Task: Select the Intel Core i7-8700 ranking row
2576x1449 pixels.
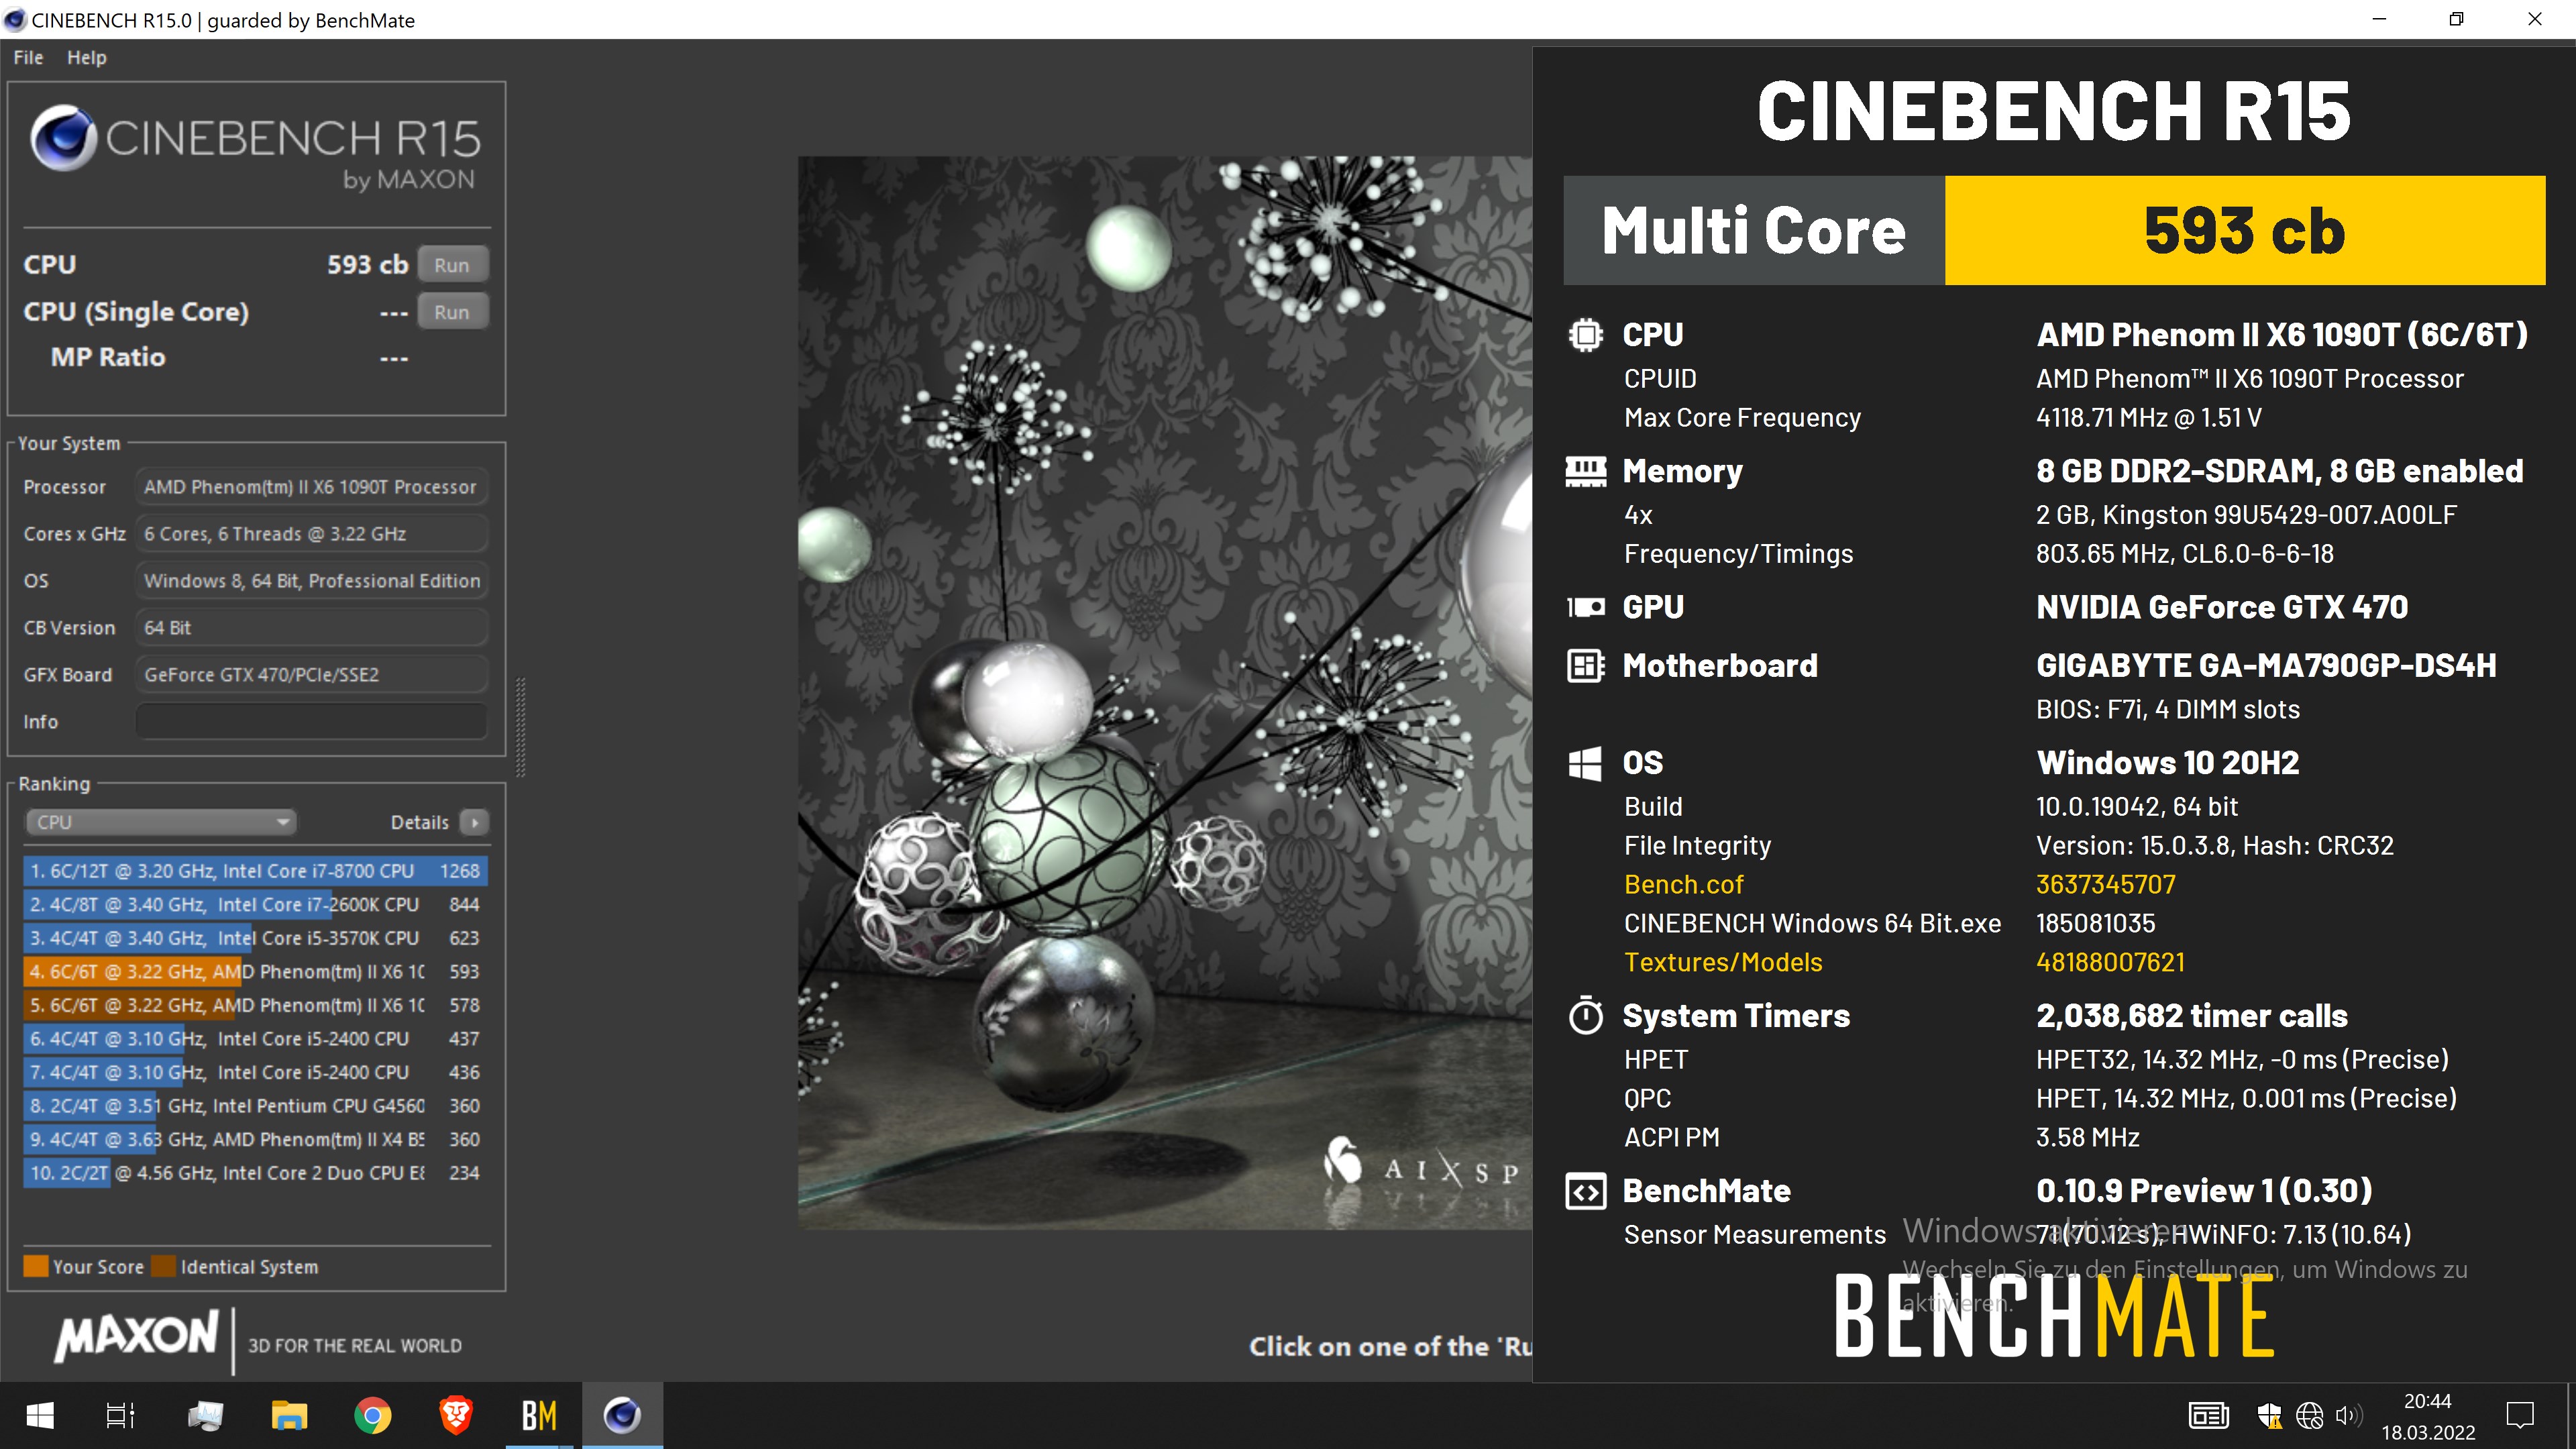Action: (256, 871)
